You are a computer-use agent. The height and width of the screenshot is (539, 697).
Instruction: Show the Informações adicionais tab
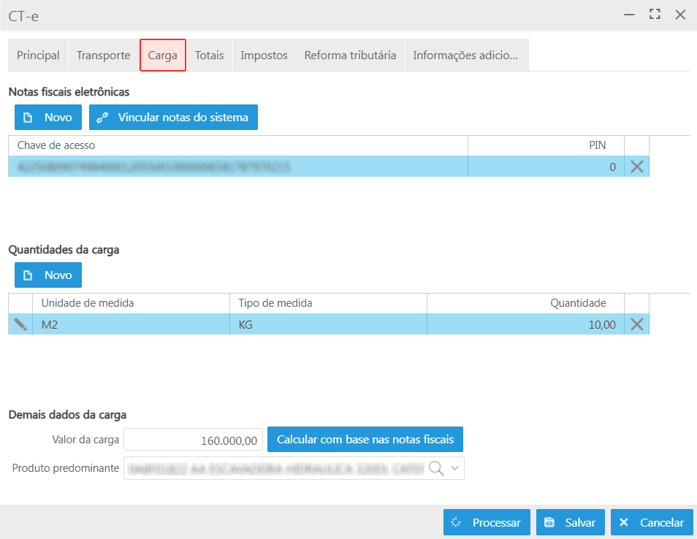(465, 56)
